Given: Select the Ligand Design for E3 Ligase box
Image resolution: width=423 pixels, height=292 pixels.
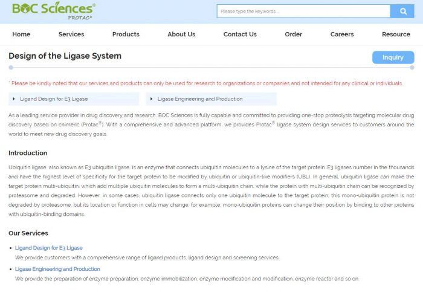Looking at the screenshot, I should tap(74, 99).
